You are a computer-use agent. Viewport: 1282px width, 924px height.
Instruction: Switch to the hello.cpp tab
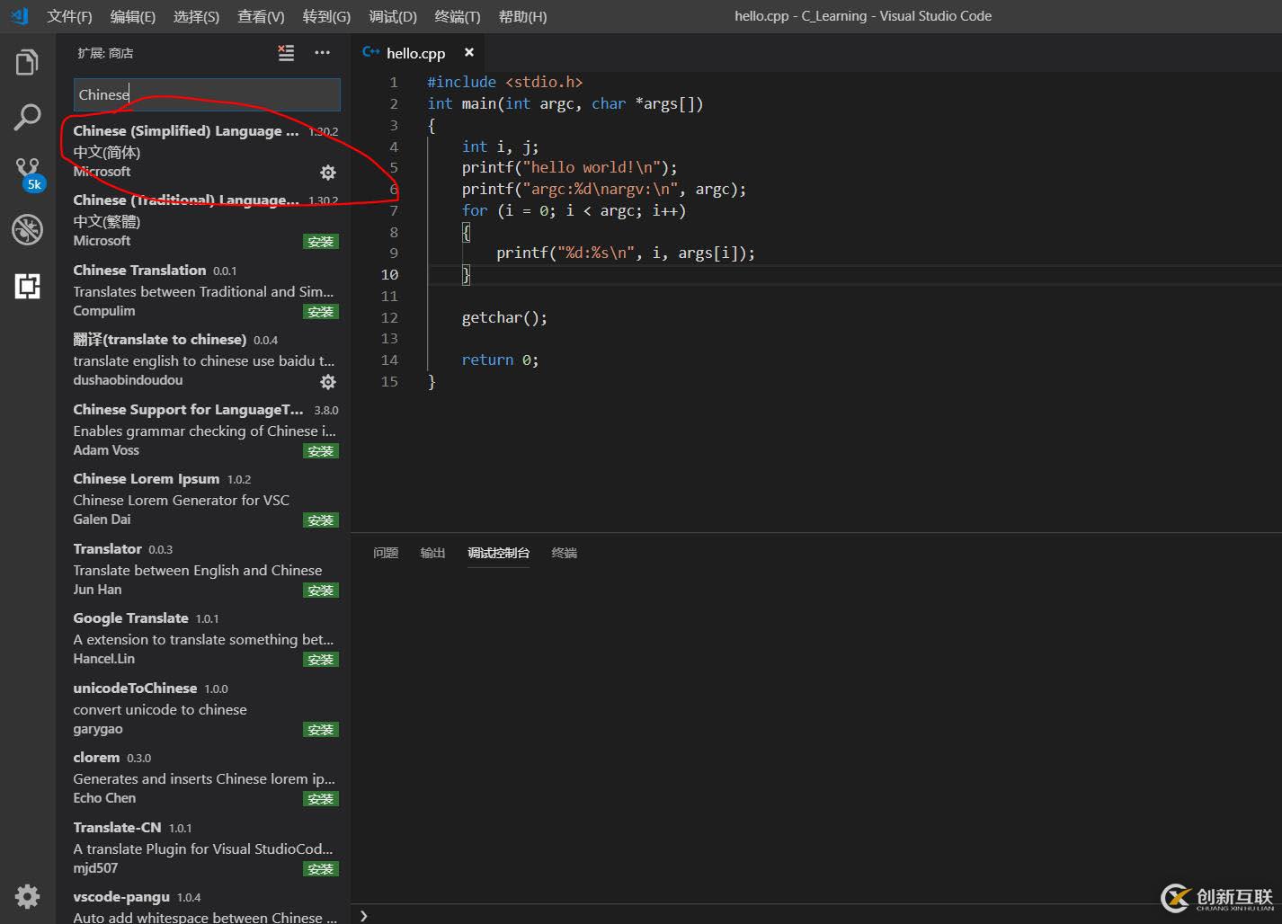pyautogui.click(x=415, y=53)
